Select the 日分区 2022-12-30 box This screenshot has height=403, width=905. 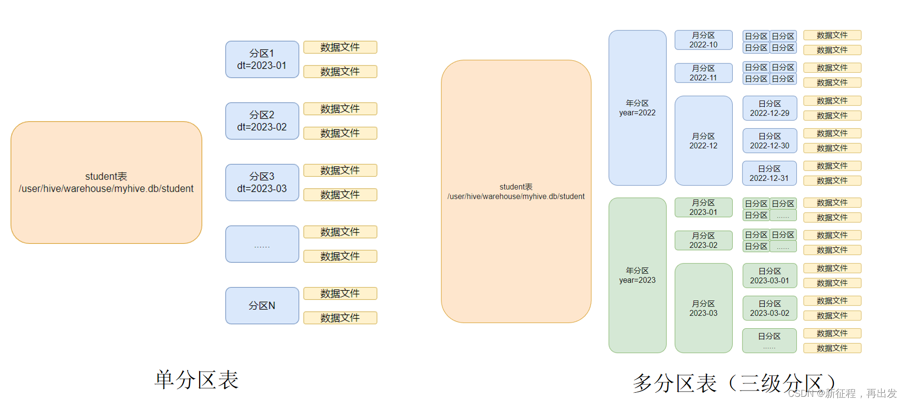pos(769,141)
